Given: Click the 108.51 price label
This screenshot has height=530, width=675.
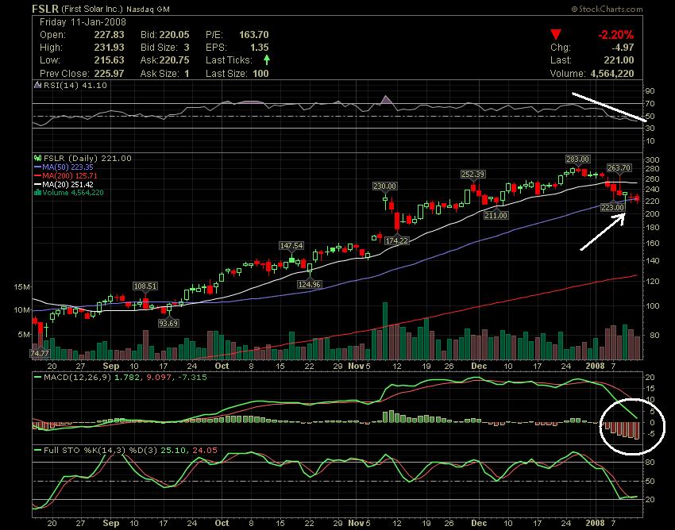Looking at the screenshot, I should pyautogui.click(x=145, y=286).
